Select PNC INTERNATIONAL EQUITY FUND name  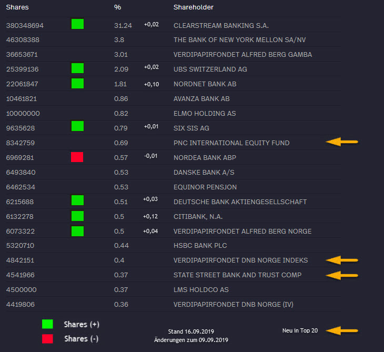tap(231, 143)
